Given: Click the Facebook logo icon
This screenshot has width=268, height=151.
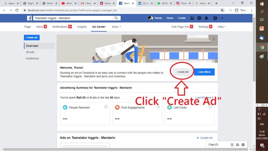Looking at the screenshot, I should [30, 18].
